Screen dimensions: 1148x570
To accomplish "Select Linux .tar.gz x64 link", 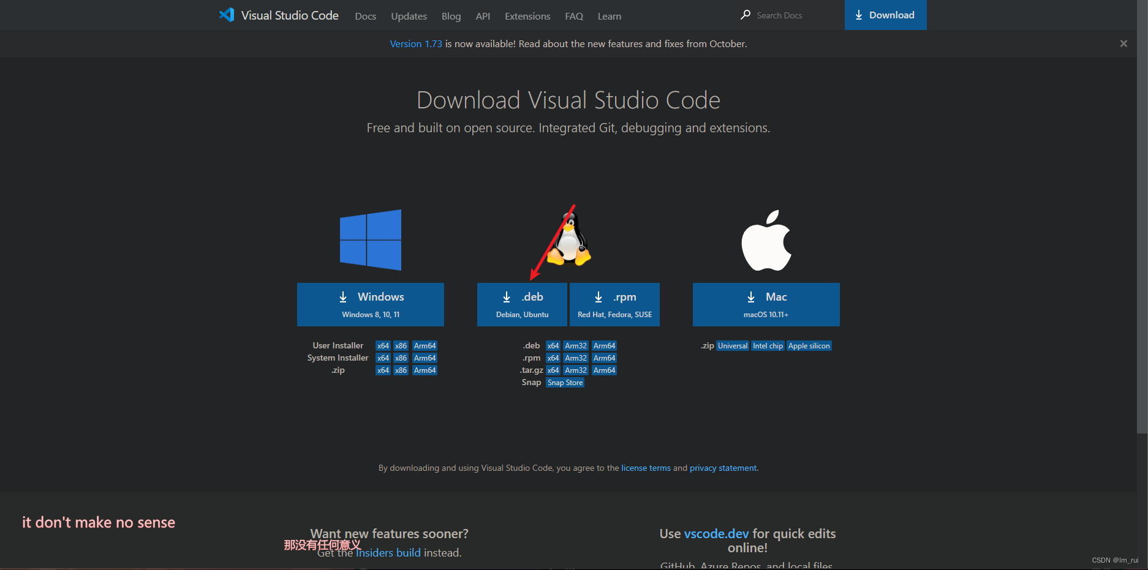I will tap(553, 370).
